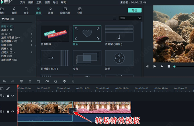This screenshot has height=126, width=194.
Task: Click the green screen icon
Action: [x=64, y=81]
